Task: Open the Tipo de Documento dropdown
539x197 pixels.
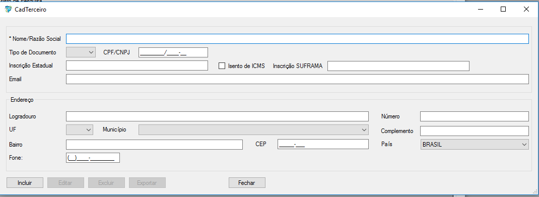Action: (x=81, y=52)
